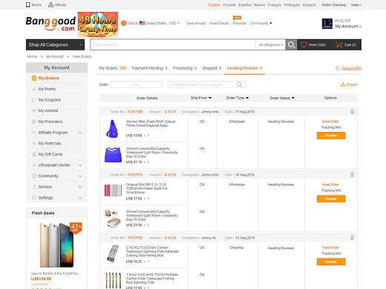Open the Ship From filter dropdown
Screen dimensions: 386x289
click(x=201, y=98)
